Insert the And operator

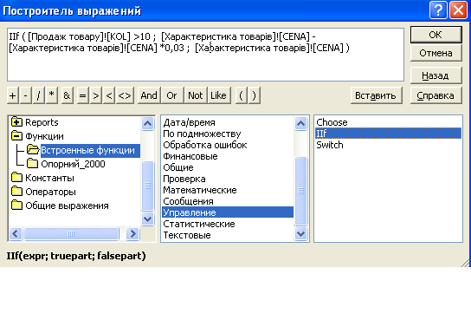coord(149,95)
